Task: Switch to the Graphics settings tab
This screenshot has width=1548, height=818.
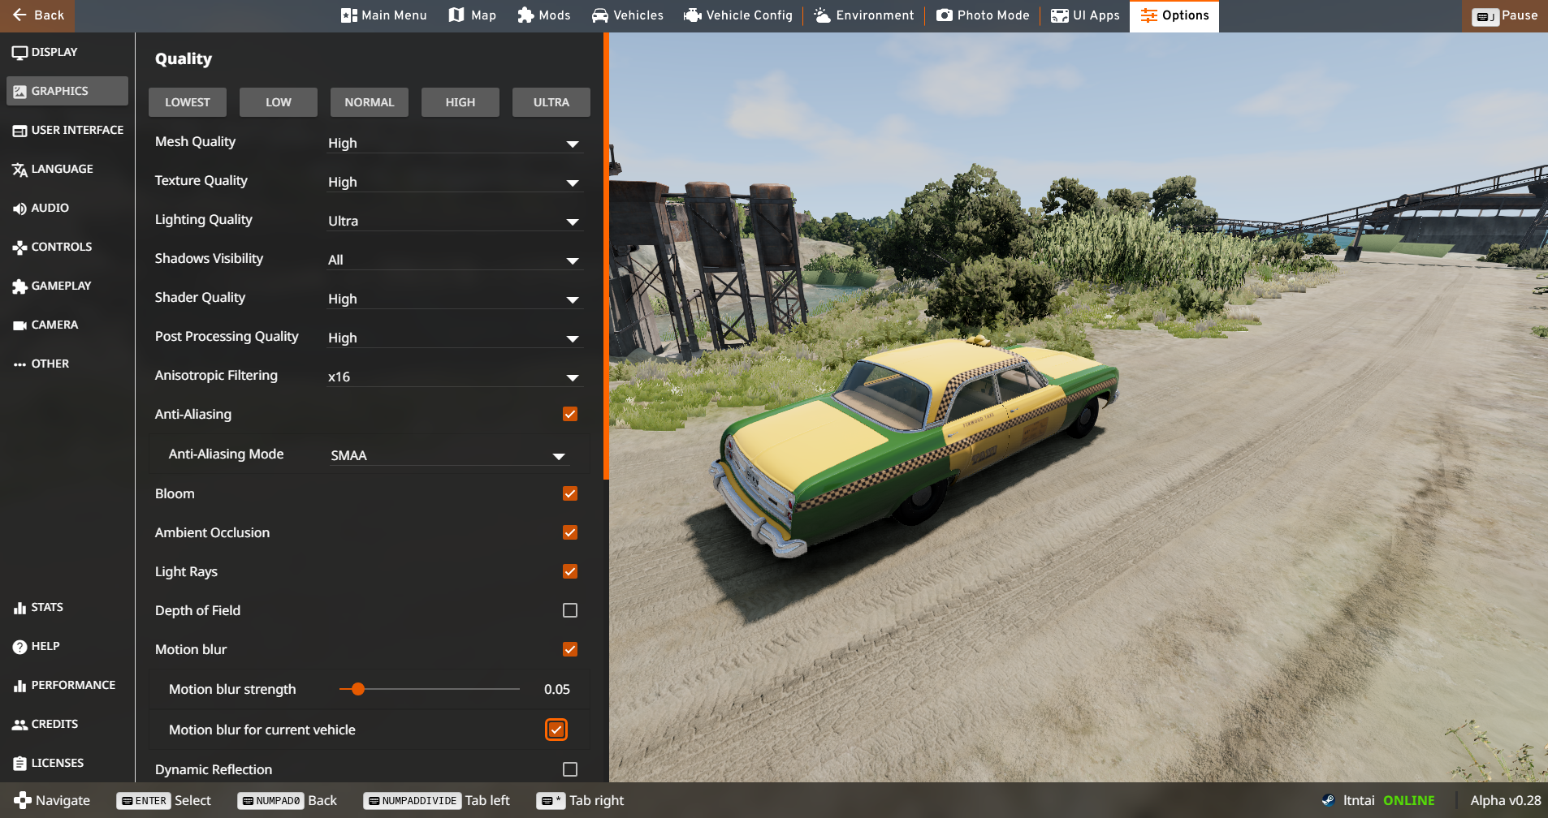Action: (67, 91)
